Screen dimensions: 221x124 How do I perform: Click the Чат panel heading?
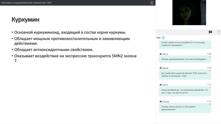coord(158,38)
